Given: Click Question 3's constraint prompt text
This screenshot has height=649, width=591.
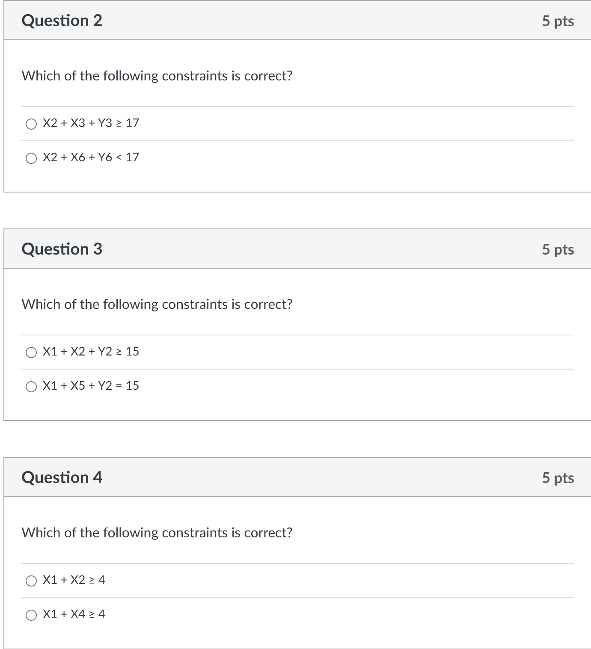Looking at the screenshot, I should point(157,304).
